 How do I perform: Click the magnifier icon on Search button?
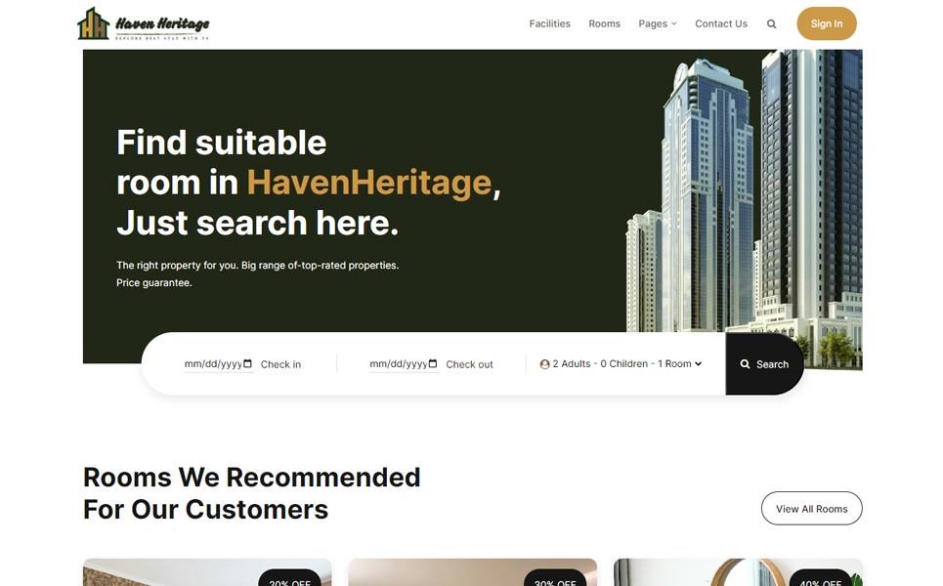pos(746,364)
